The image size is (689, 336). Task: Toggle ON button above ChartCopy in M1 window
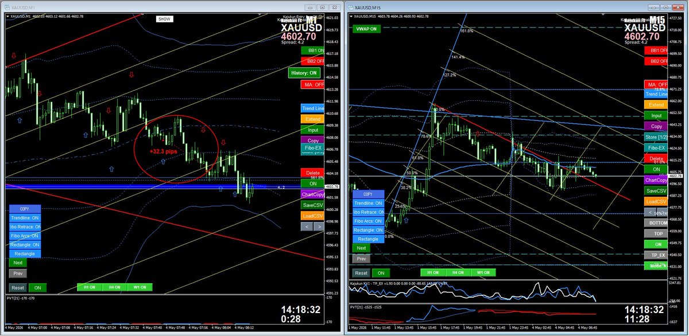coord(312,183)
